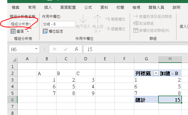Open the 說明 tab
Image resolution: width=188 pixels, height=115 pixels.
(x=176, y=8)
